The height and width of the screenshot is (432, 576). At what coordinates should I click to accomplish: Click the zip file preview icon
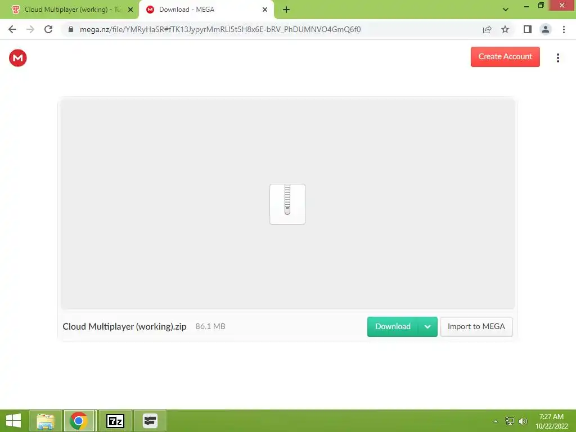(287, 204)
